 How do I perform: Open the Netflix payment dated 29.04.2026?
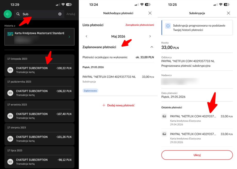tap(197, 120)
